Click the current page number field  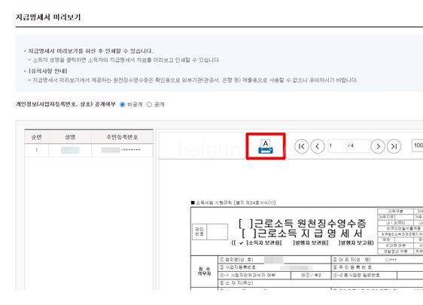(337, 146)
